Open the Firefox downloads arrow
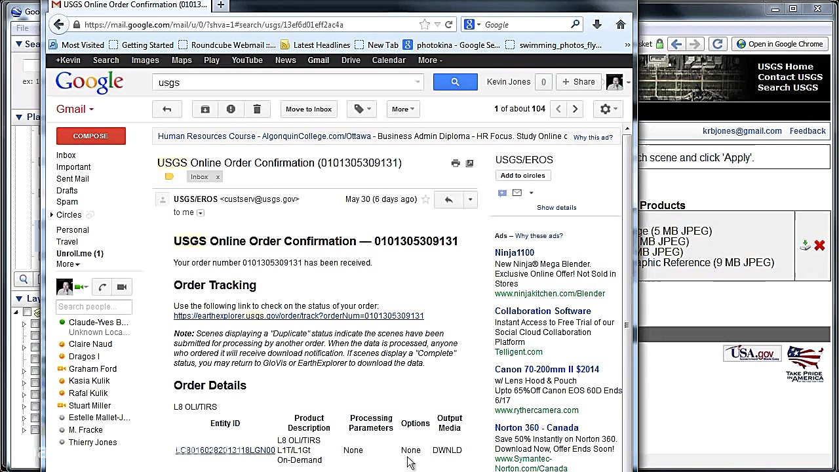Viewport: 839px width, 472px height. (596, 25)
